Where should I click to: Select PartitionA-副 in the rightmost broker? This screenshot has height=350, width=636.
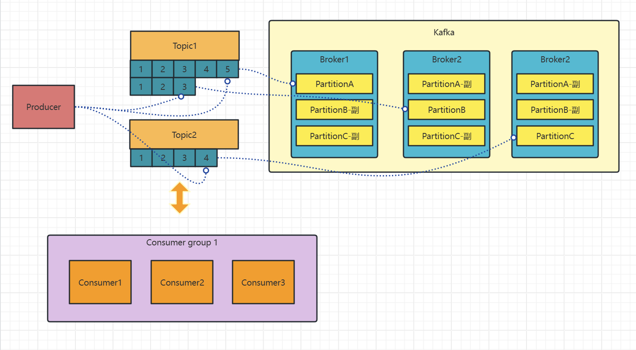point(555,84)
